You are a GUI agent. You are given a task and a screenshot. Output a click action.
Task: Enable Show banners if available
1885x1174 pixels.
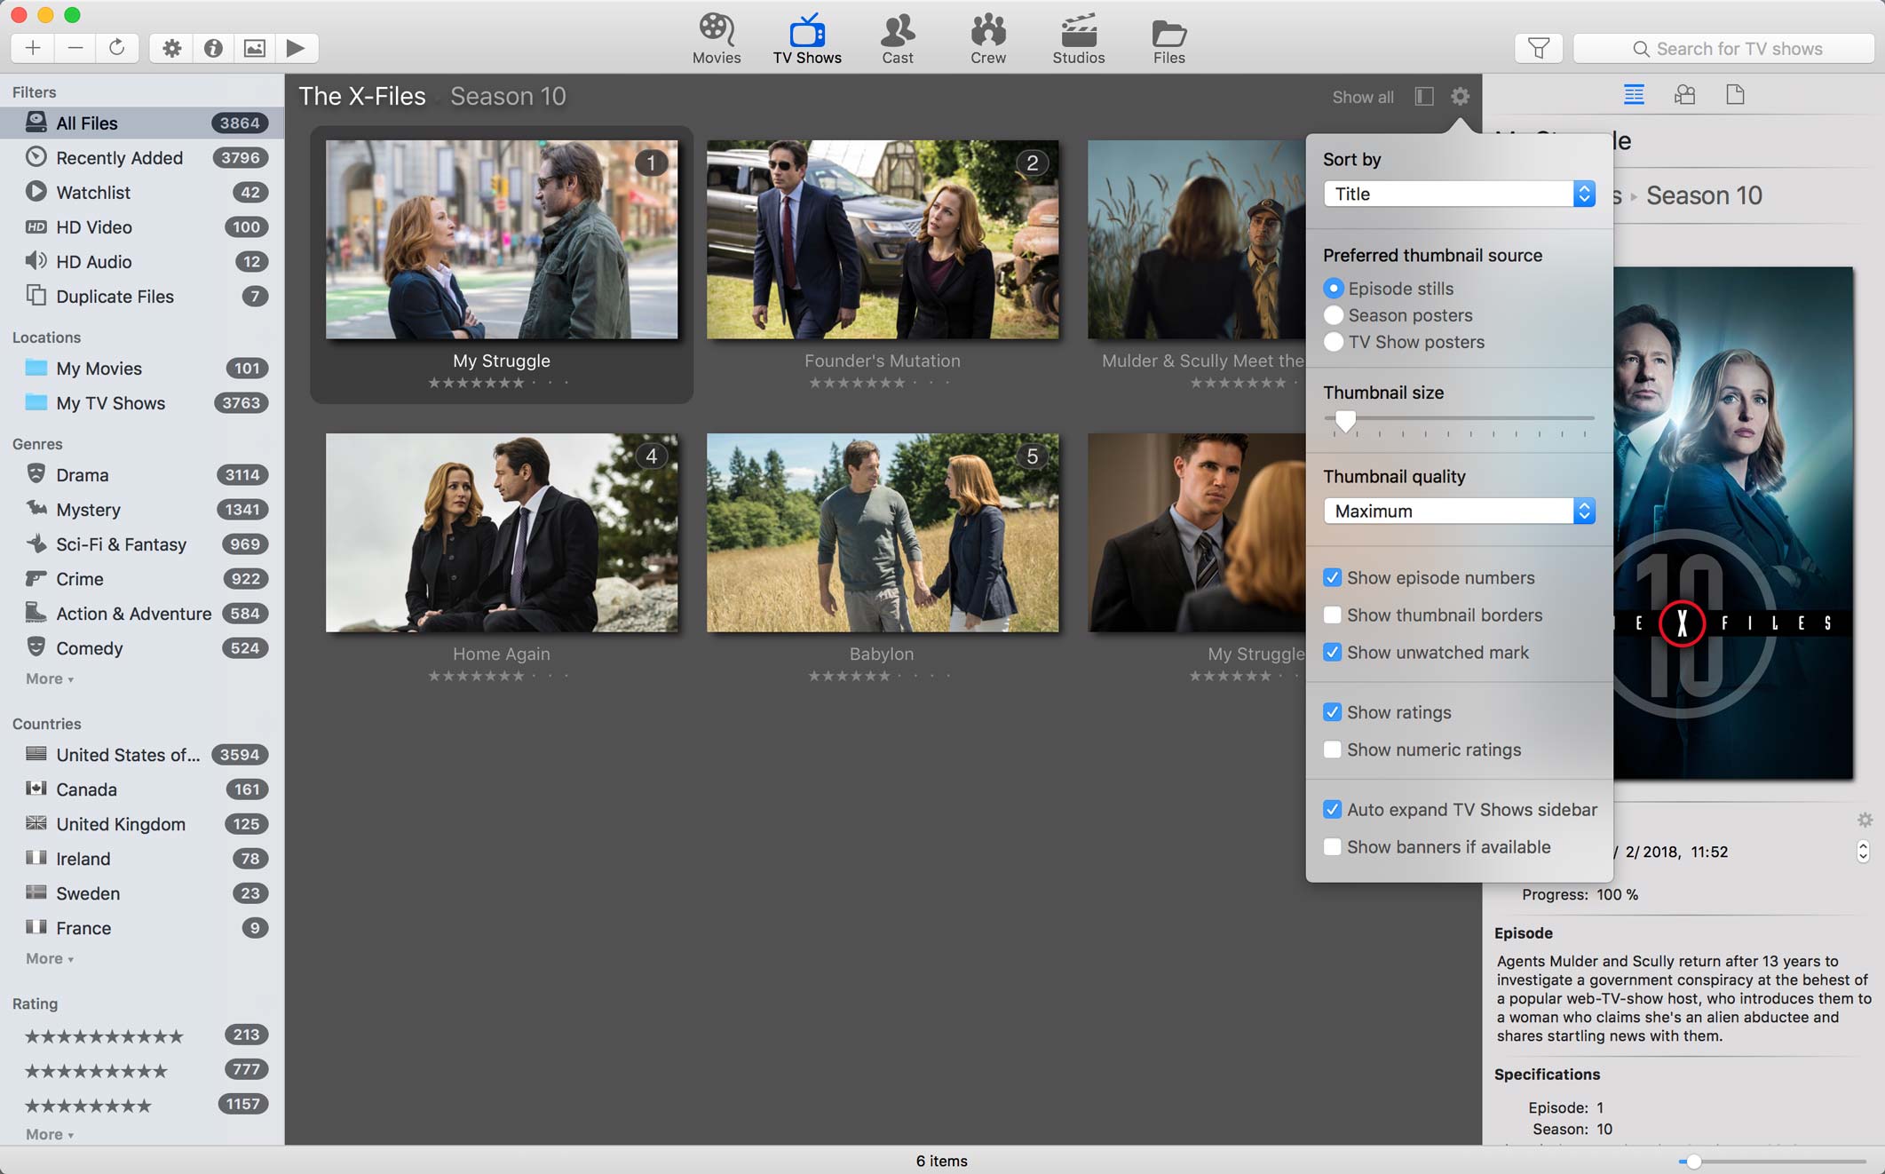click(x=1437, y=846)
